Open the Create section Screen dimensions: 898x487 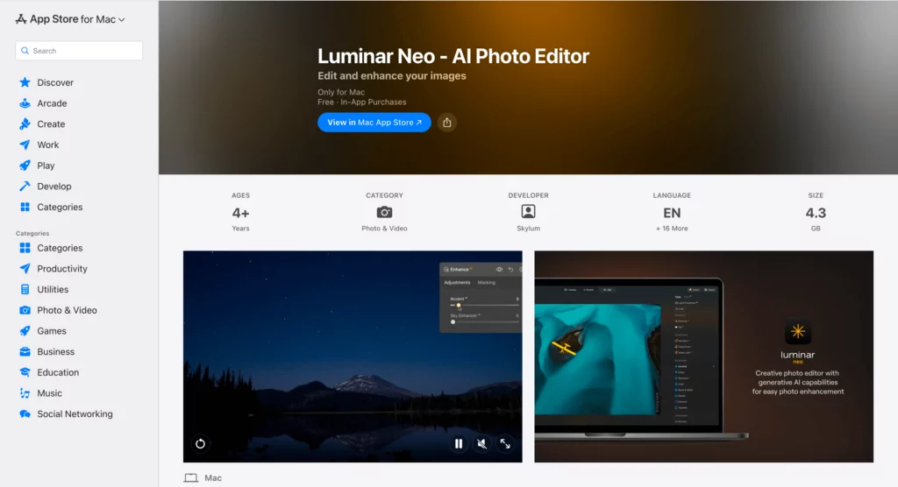(x=51, y=124)
